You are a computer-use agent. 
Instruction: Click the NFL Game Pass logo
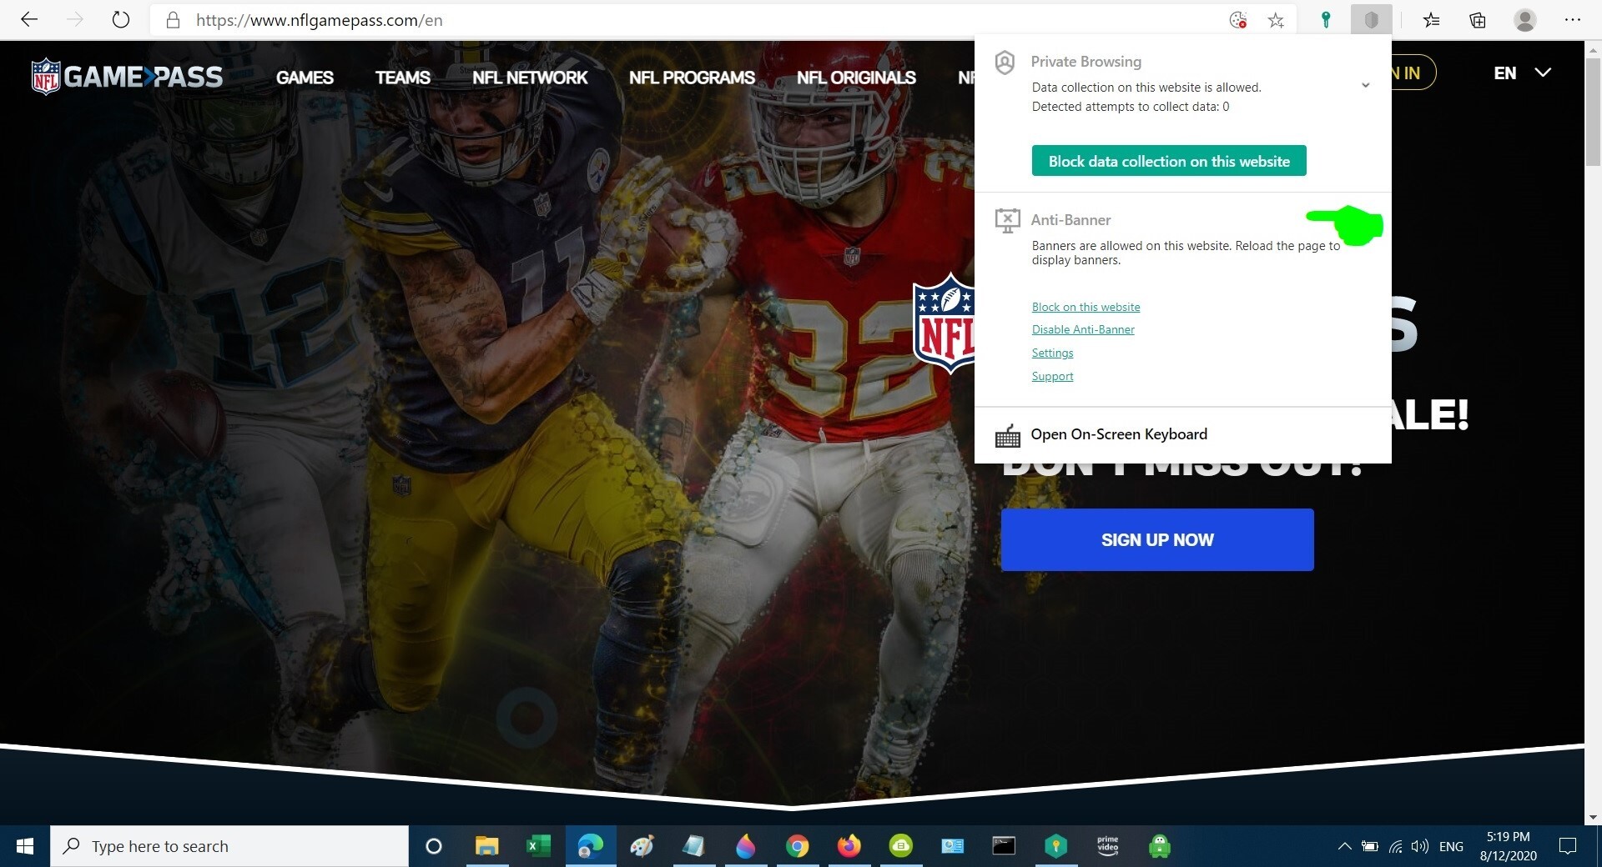point(127,77)
